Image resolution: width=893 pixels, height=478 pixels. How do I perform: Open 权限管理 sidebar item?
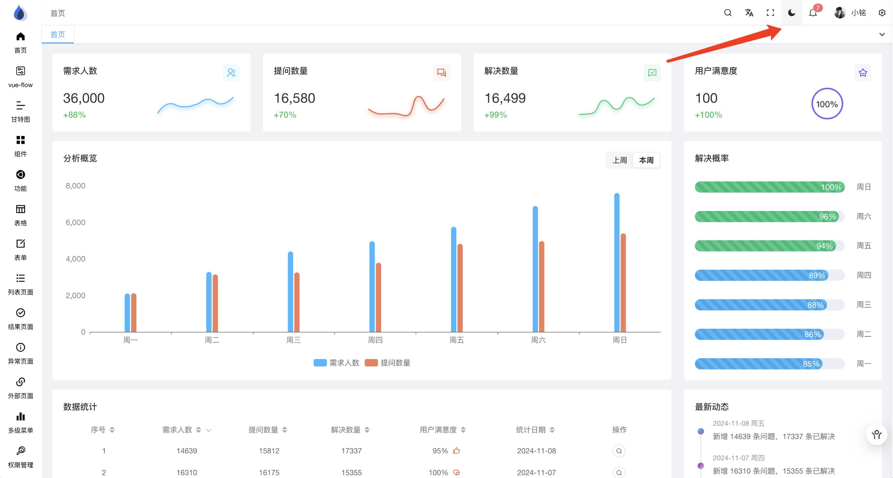click(20, 457)
